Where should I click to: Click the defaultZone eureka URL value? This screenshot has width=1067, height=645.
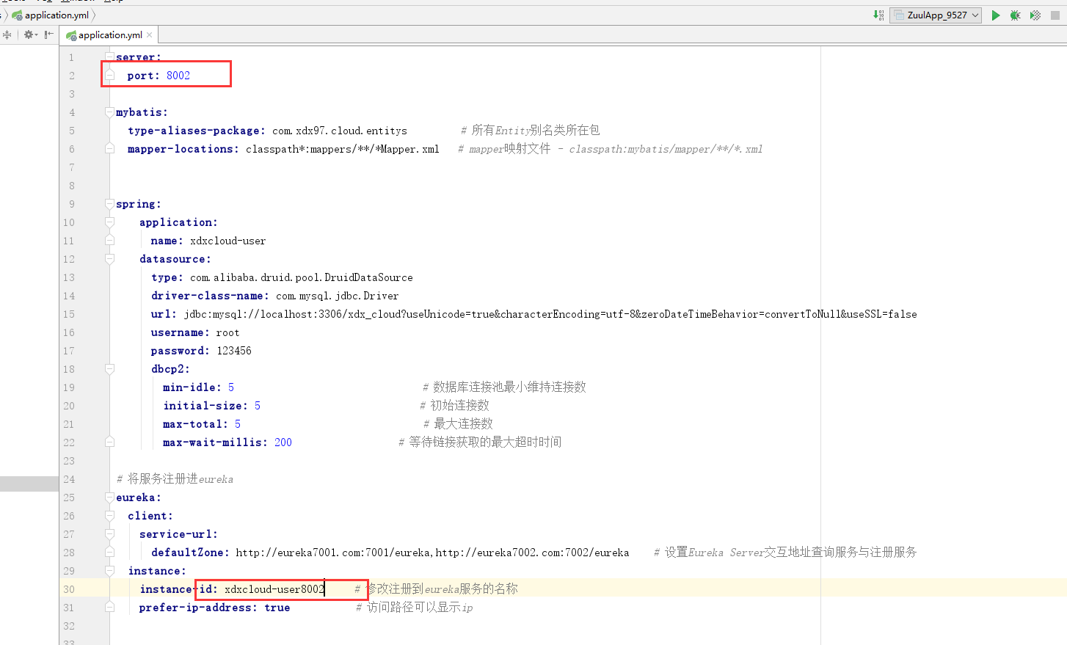pyautogui.click(x=432, y=553)
